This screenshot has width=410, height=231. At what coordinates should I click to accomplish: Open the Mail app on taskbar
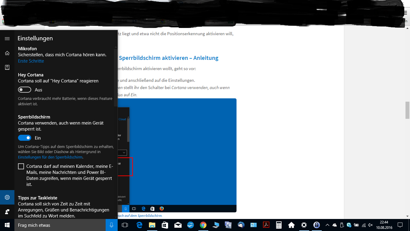click(x=178, y=225)
